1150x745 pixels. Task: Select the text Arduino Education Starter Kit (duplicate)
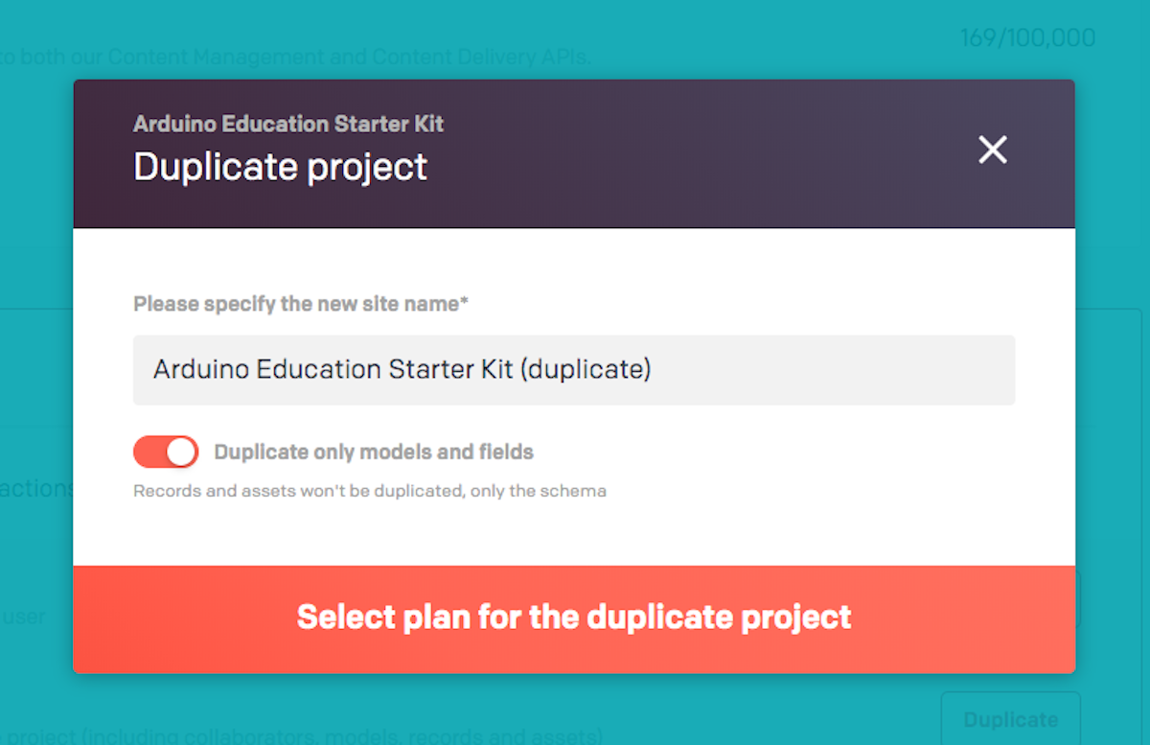401,369
